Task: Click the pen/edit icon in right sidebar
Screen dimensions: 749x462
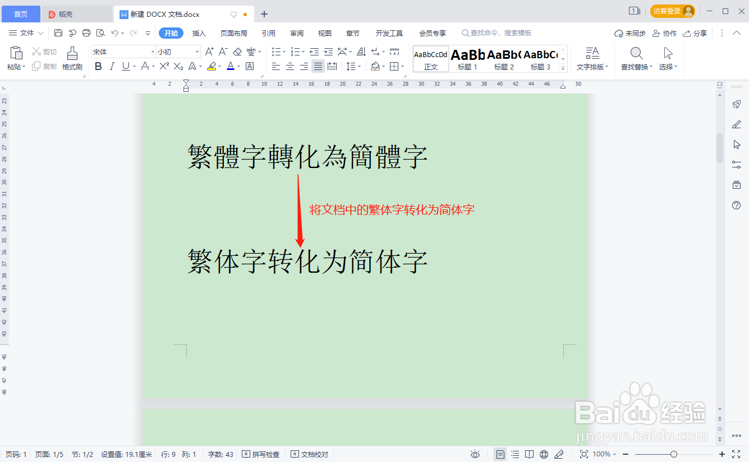Action: point(737,124)
